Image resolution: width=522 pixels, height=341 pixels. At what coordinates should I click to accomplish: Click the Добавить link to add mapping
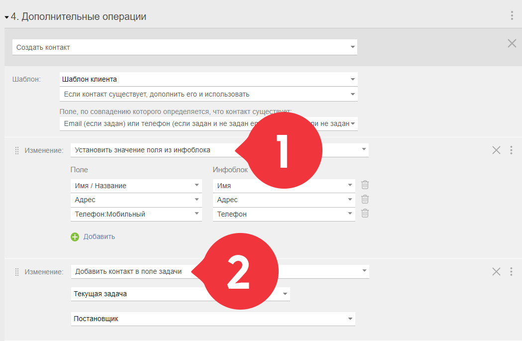[99, 237]
